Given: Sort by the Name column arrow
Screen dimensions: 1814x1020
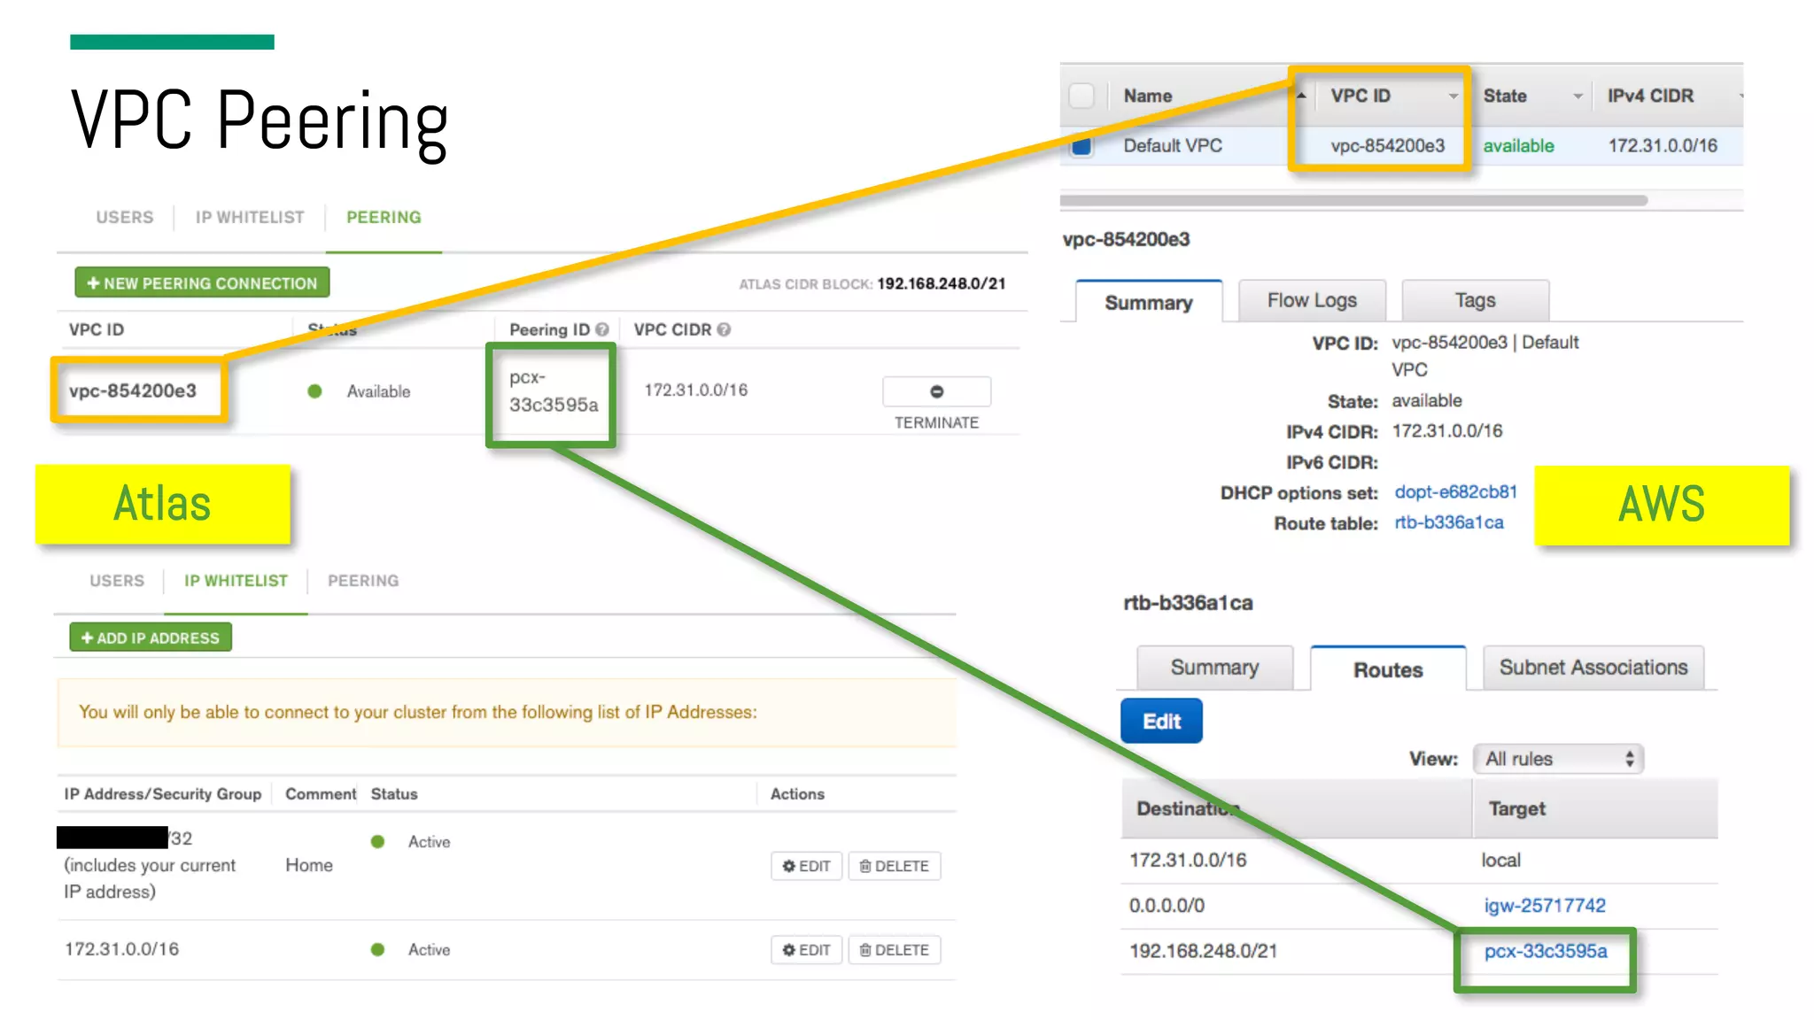Looking at the screenshot, I should (1301, 95).
